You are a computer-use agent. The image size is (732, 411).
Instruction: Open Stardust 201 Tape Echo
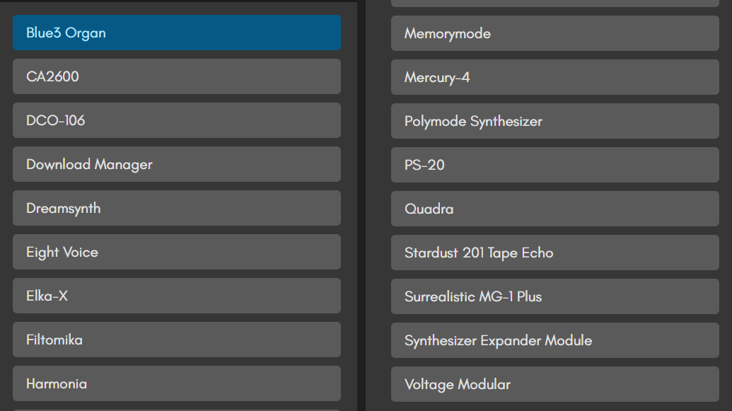tap(554, 253)
